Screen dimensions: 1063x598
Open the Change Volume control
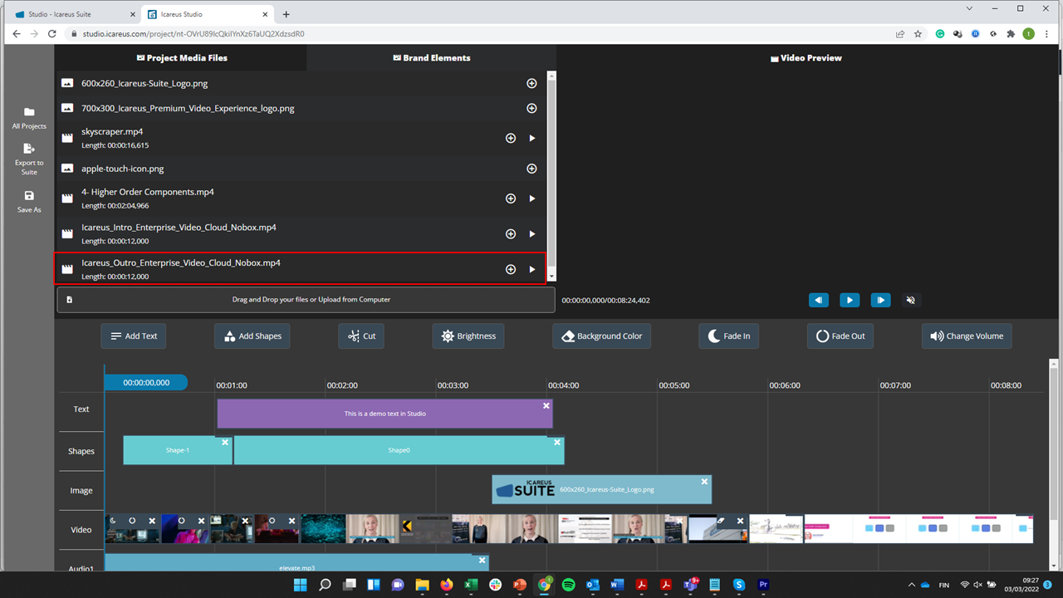(x=967, y=336)
